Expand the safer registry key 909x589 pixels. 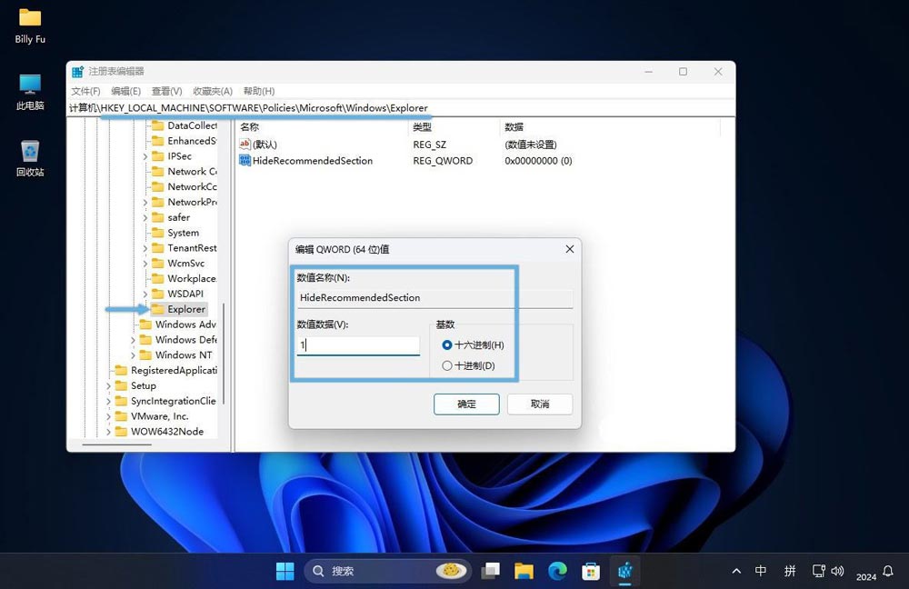(145, 218)
